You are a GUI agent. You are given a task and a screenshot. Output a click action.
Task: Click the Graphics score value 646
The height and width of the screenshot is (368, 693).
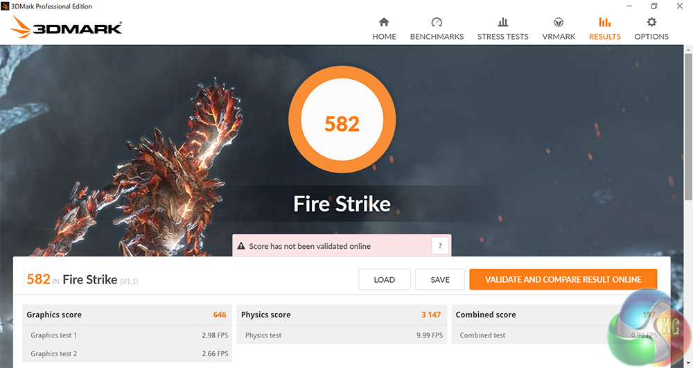pyautogui.click(x=220, y=315)
